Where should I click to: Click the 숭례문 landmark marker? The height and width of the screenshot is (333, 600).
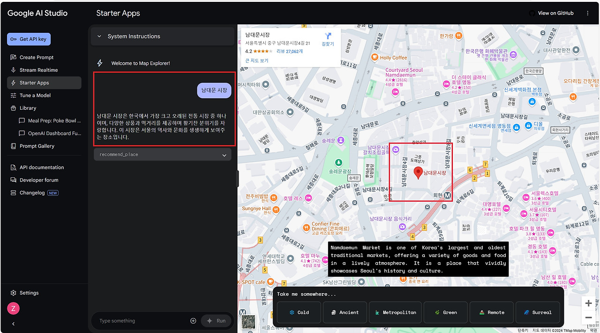click(341, 140)
